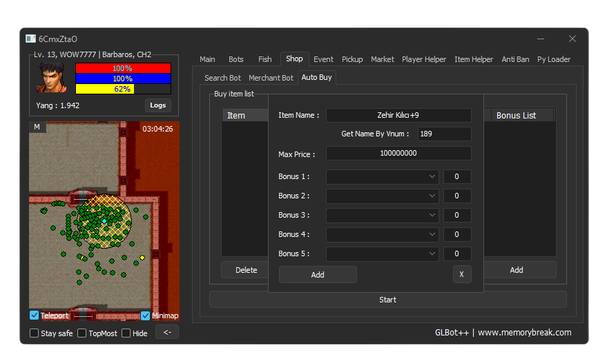Switch to the Main tab
The height and width of the screenshot is (363, 607).
207,59
